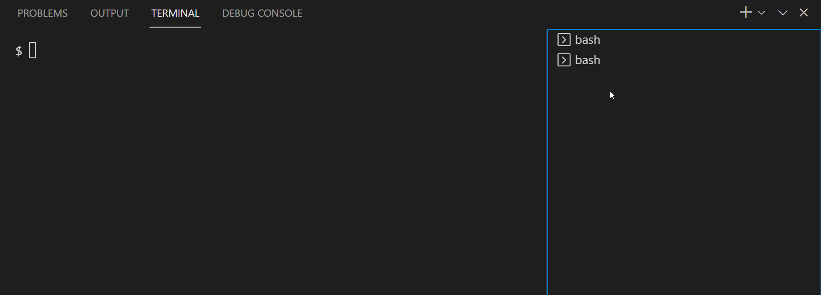Close the terminal panel with the X icon
821x295 pixels.
click(804, 13)
